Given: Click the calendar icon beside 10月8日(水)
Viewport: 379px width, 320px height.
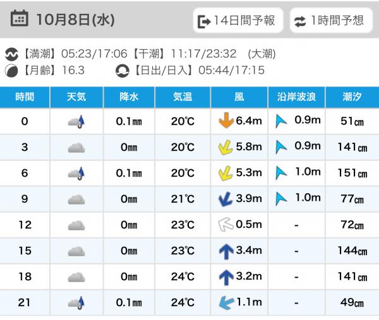Looking at the screenshot, I should click(19, 19).
